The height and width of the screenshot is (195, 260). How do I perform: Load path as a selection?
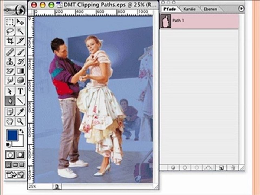point(197,168)
